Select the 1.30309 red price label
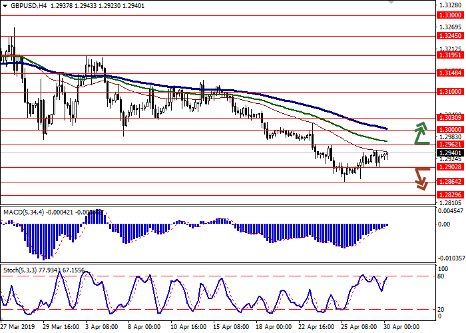 click(447, 118)
